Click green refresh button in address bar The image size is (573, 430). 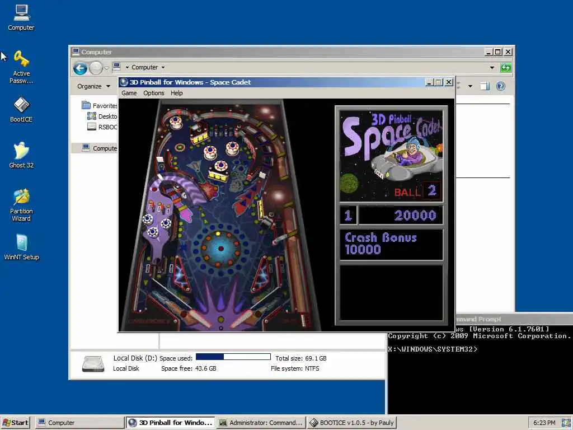(506, 68)
